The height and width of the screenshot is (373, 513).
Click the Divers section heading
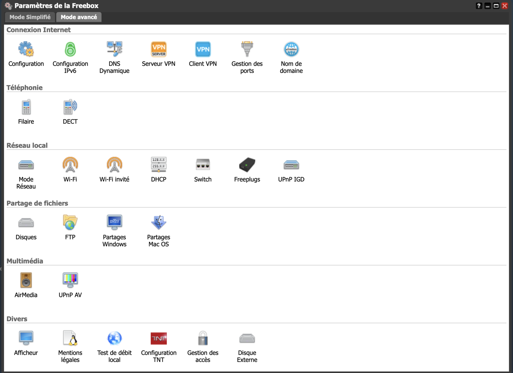click(17, 319)
